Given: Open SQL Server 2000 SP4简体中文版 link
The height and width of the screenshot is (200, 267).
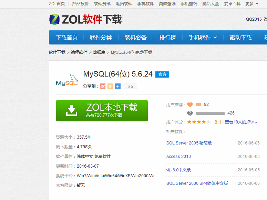Looking at the screenshot, I should point(197,183).
